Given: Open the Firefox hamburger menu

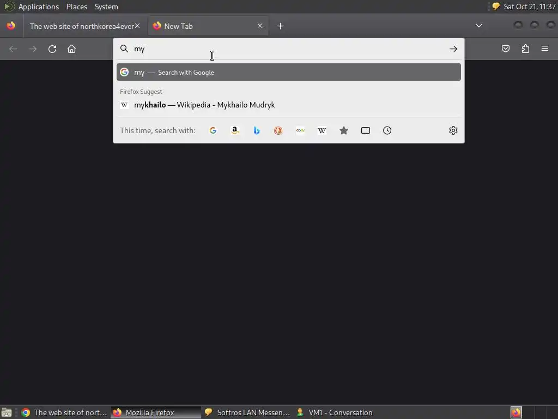Looking at the screenshot, I should point(545,49).
